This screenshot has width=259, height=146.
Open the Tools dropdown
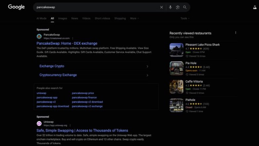[x=185, y=18]
